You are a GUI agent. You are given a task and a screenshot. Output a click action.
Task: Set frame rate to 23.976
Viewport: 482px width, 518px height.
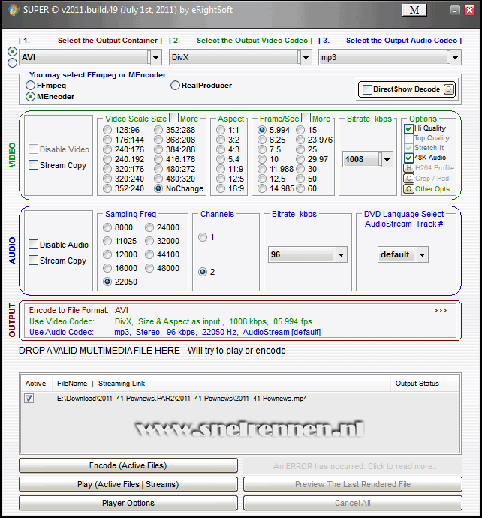(300, 140)
